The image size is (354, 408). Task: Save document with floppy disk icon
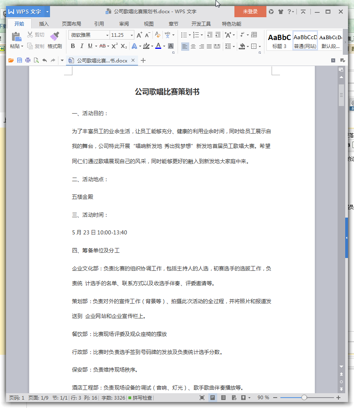tap(20, 61)
